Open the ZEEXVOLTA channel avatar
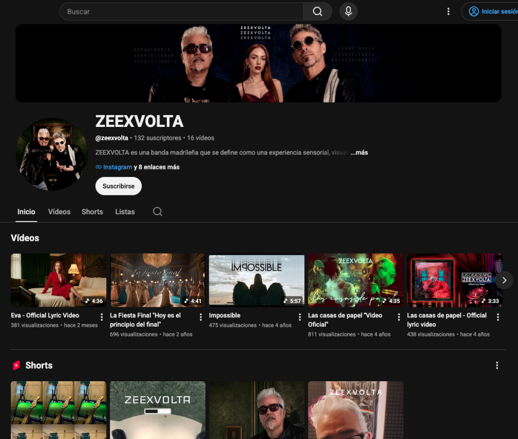Image resolution: width=518 pixels, height=439 pixels. tap(52, 154)
